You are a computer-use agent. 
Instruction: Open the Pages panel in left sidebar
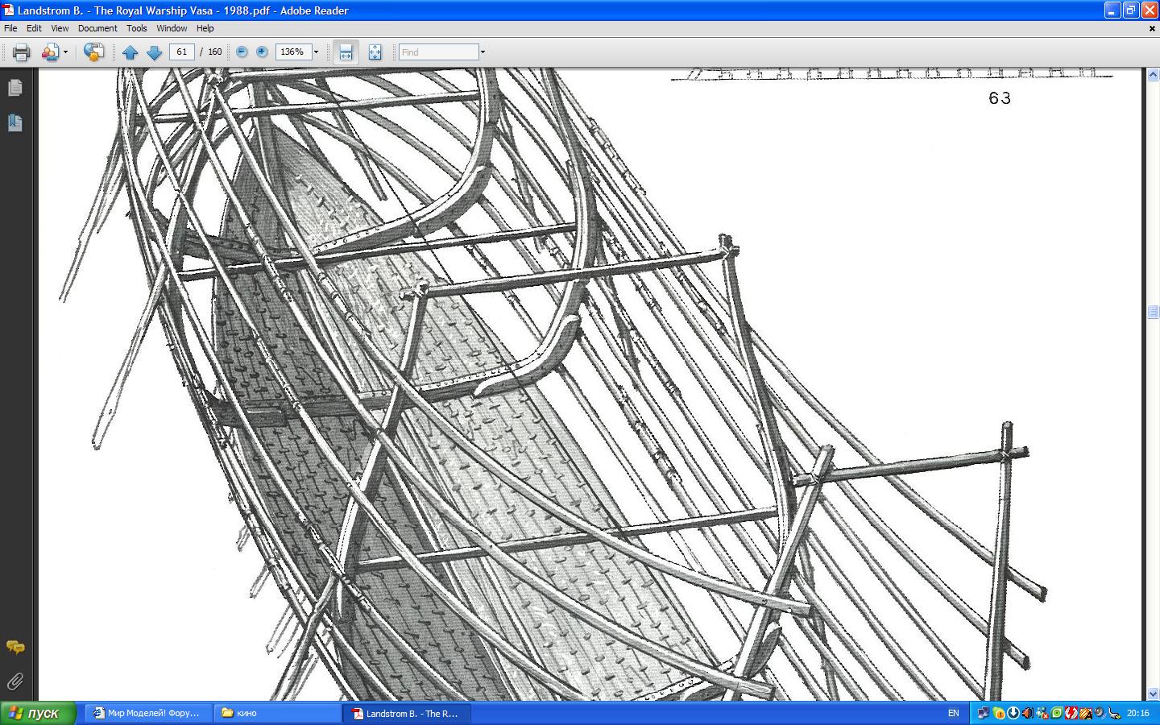coord(15,88)
